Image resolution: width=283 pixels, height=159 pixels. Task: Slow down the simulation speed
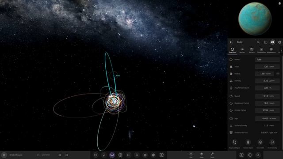[60, 155]
